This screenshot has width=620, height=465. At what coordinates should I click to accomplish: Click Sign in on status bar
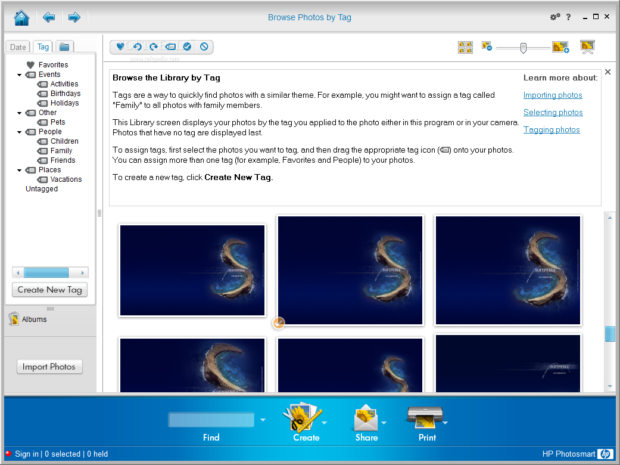coord(26,454)
